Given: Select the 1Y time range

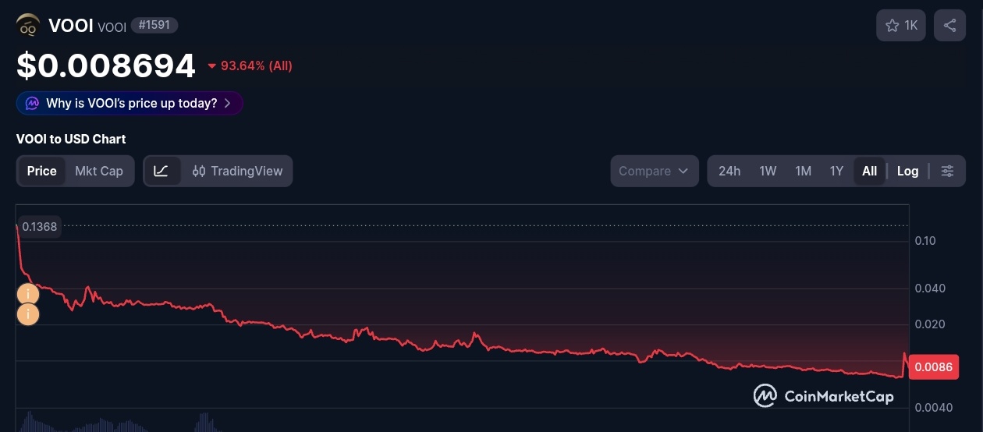Looking at the screenshot, I should click(x=836, y=171).
